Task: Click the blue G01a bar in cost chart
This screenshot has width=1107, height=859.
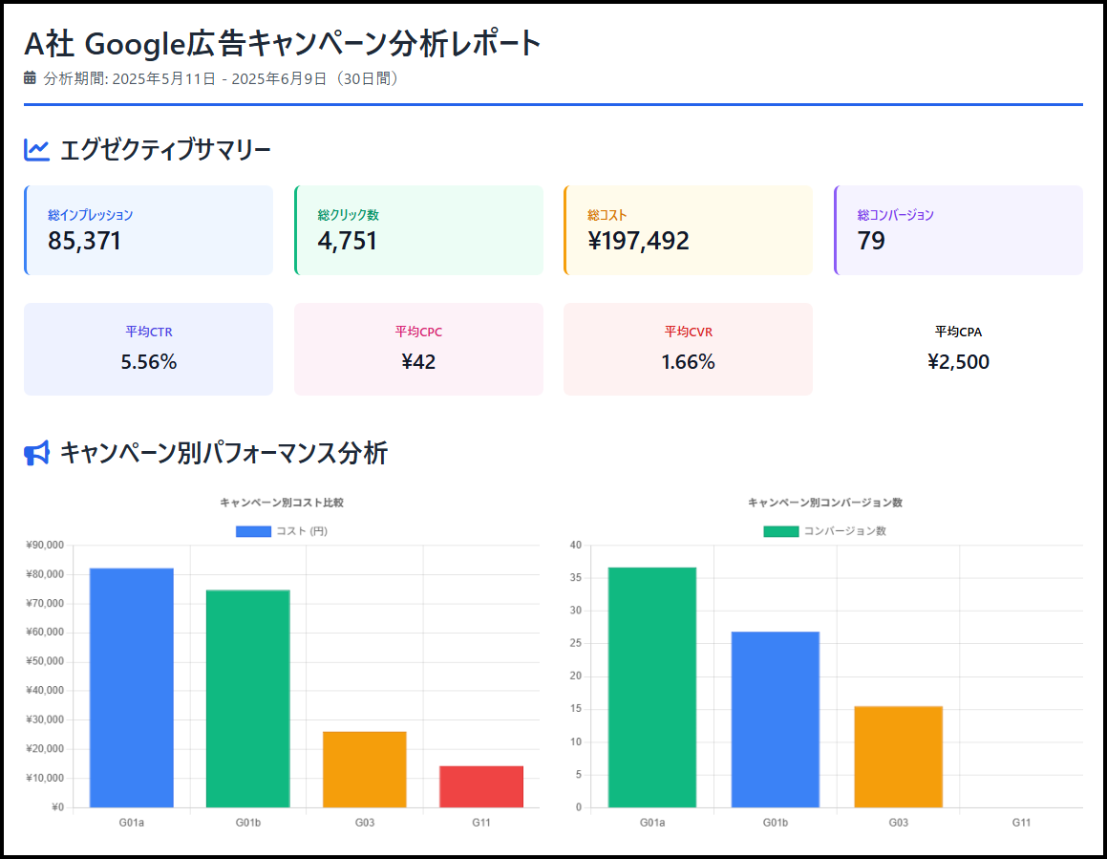Action: click(132, 688)
